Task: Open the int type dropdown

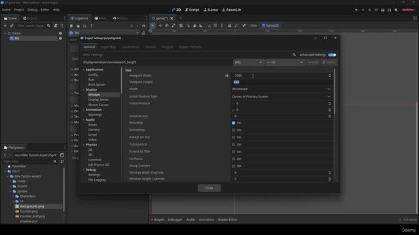Action: click(285, 63)
